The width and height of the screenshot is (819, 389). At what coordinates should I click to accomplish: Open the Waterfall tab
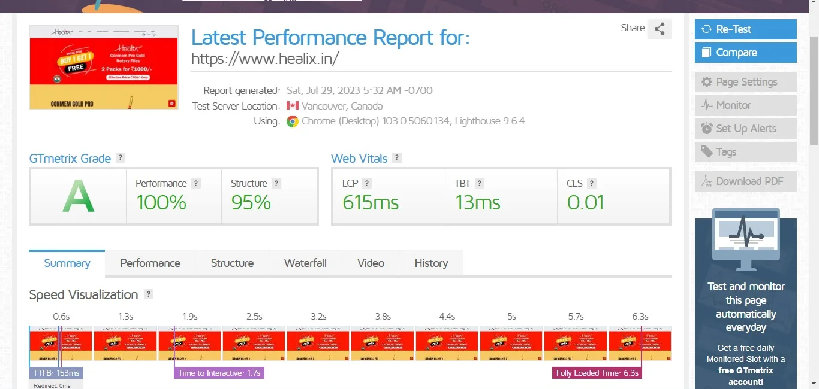305,263
